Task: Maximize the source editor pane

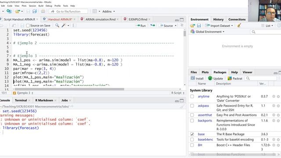Action: coord(182,20)
